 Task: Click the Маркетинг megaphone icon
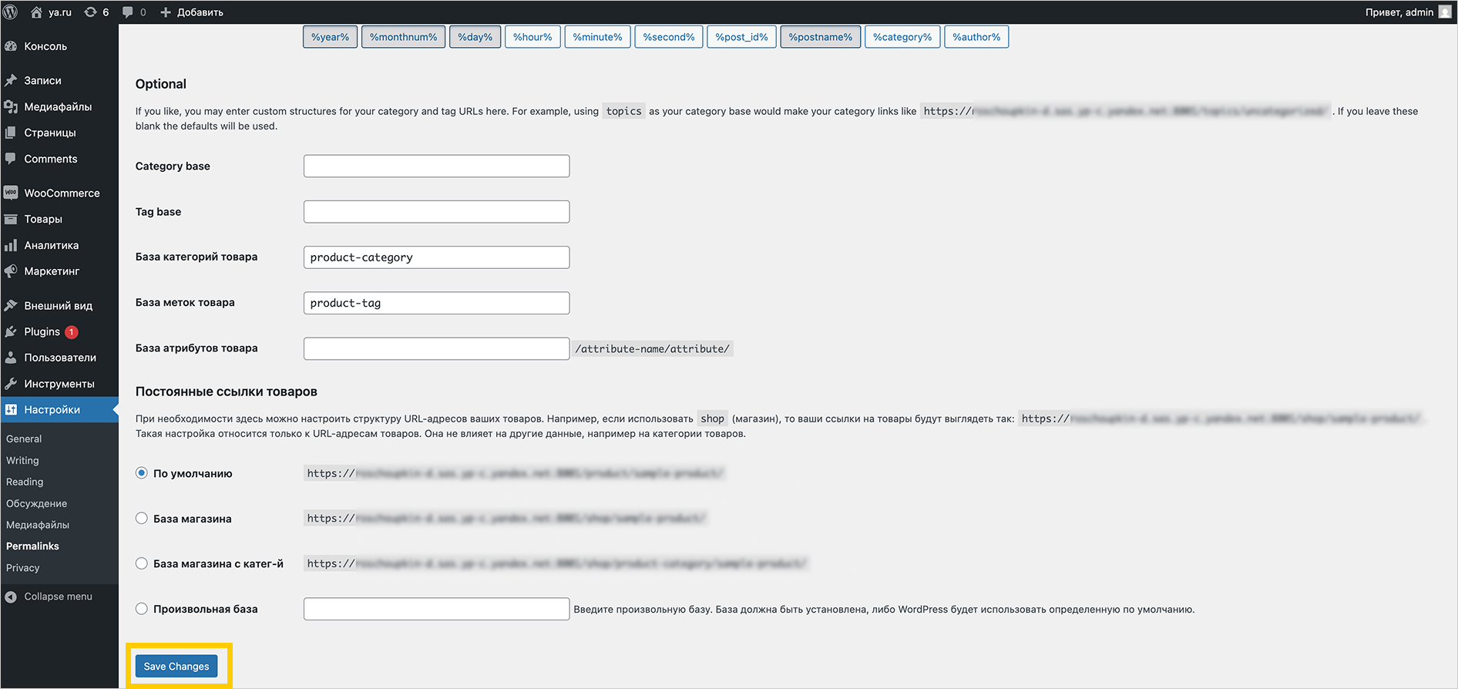(11, 271)
